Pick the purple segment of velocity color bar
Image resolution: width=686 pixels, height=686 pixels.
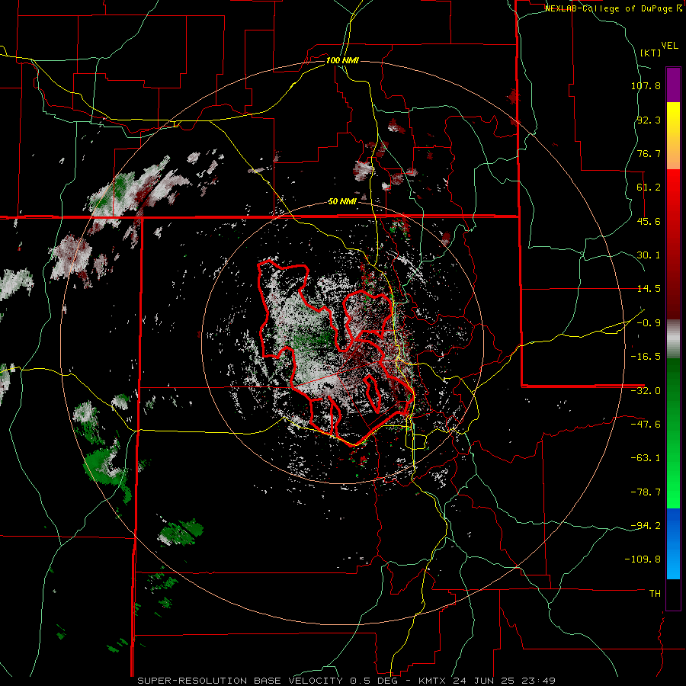[x=673, y=85]
